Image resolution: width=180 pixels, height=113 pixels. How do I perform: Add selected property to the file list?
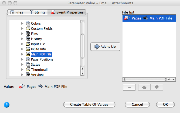click(x=105, y=46)
